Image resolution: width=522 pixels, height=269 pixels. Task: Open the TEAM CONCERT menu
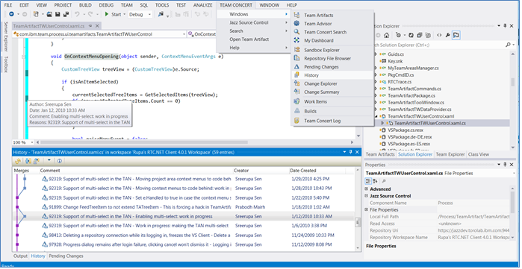tap(236, 5)
